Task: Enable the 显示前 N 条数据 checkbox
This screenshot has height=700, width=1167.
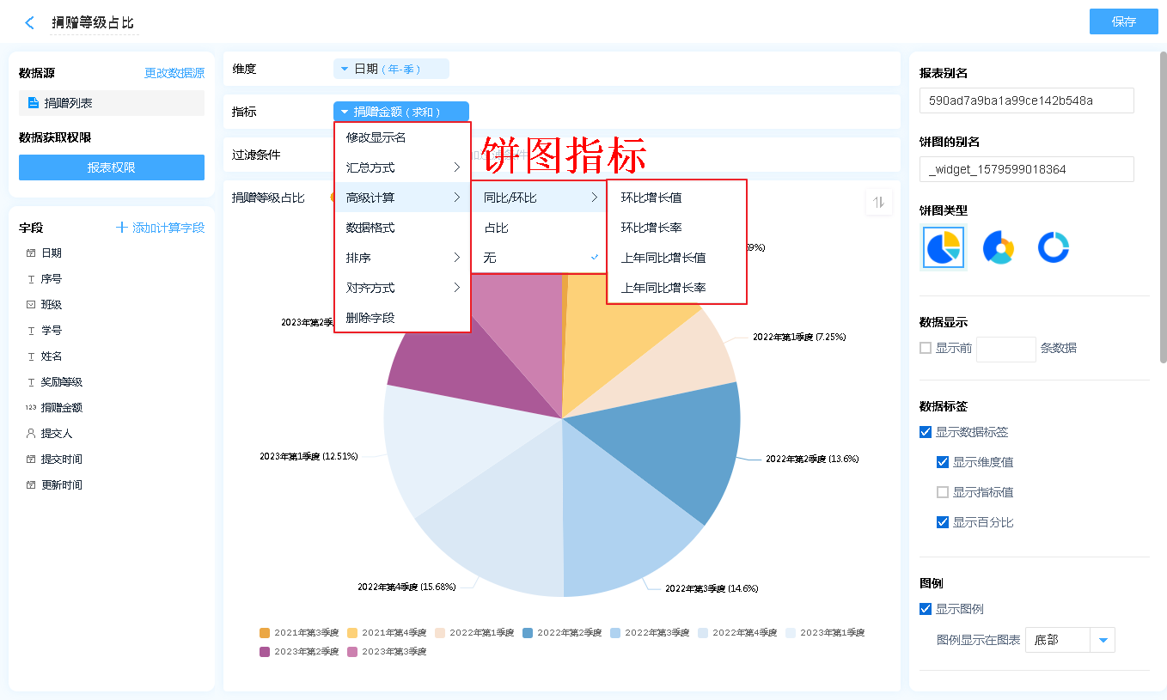Action: click(x=926, y=348)
